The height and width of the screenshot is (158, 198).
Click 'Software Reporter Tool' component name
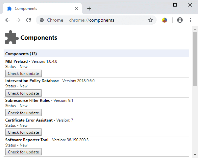(27, 140)
